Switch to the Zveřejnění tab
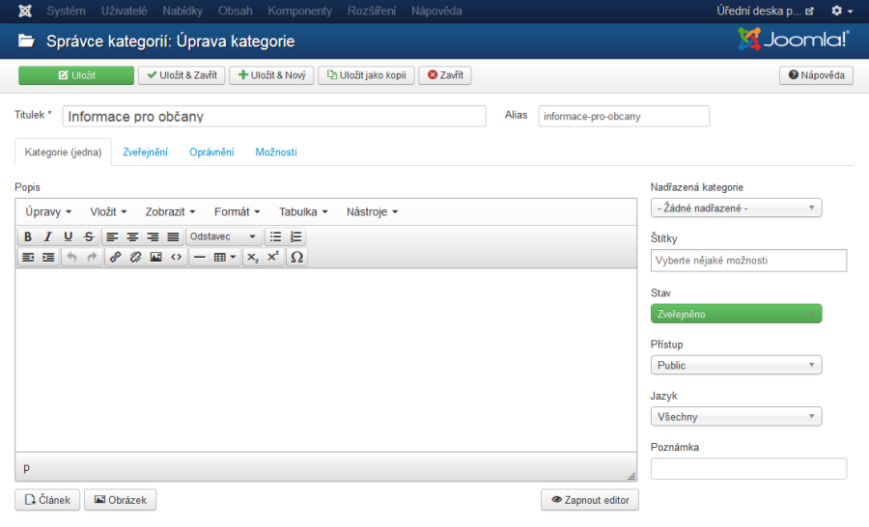 [x=145, y=153]
